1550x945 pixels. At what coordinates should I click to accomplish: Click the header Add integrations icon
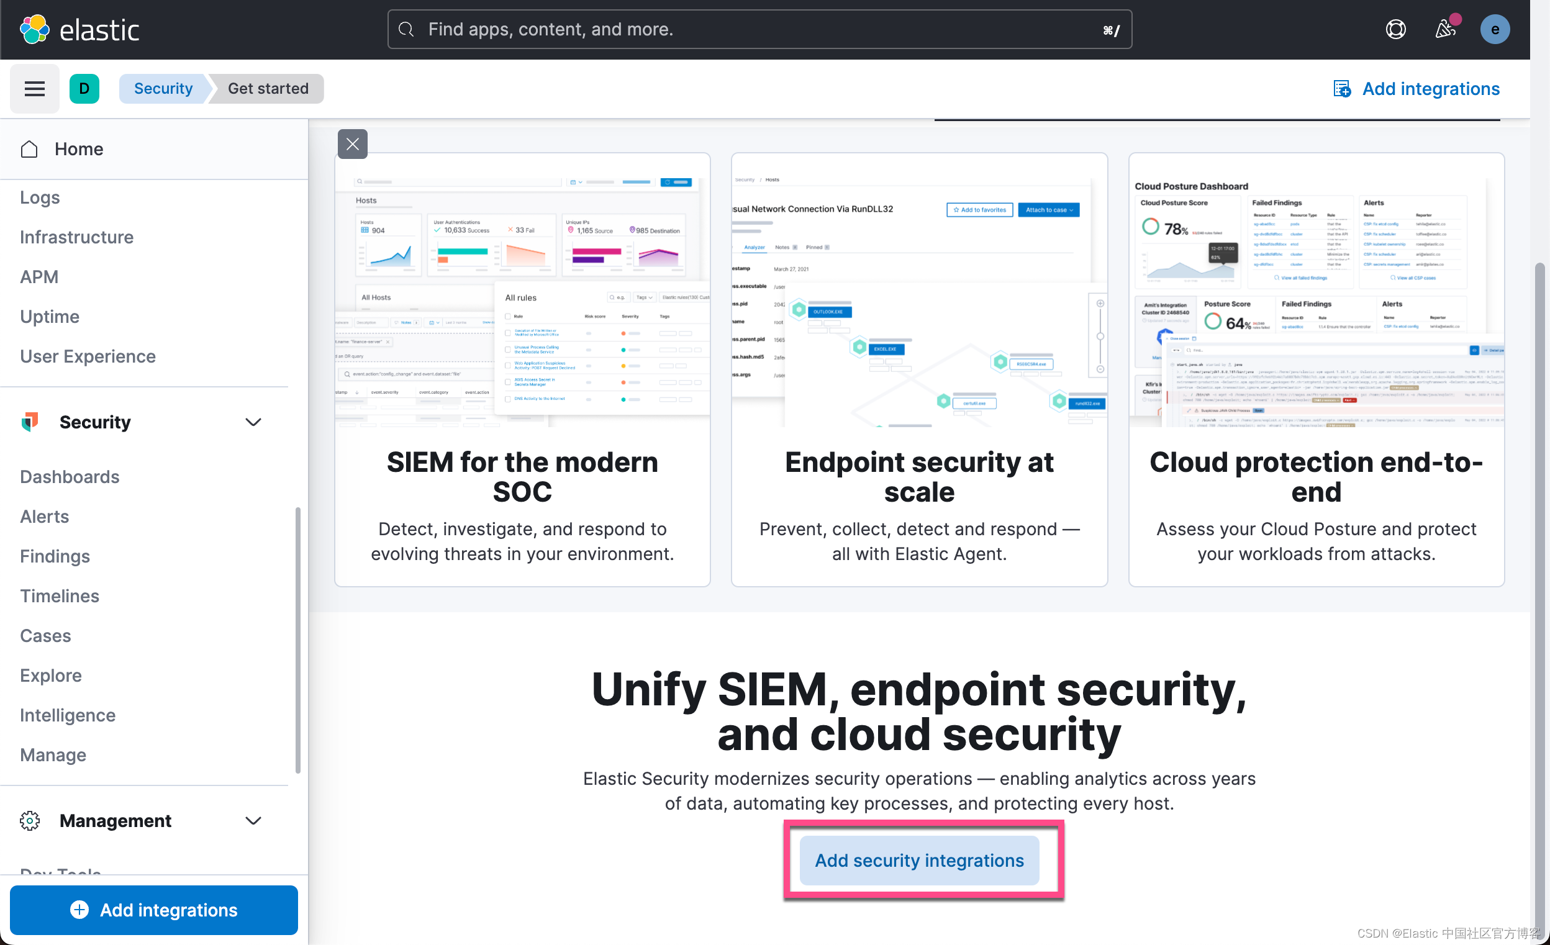1342,89
